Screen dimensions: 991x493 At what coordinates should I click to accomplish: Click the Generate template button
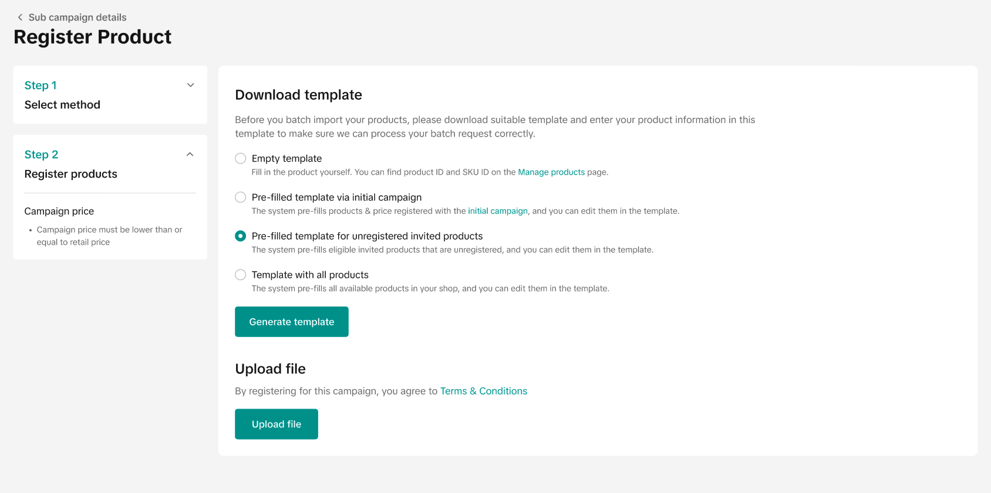coord(292,322)
